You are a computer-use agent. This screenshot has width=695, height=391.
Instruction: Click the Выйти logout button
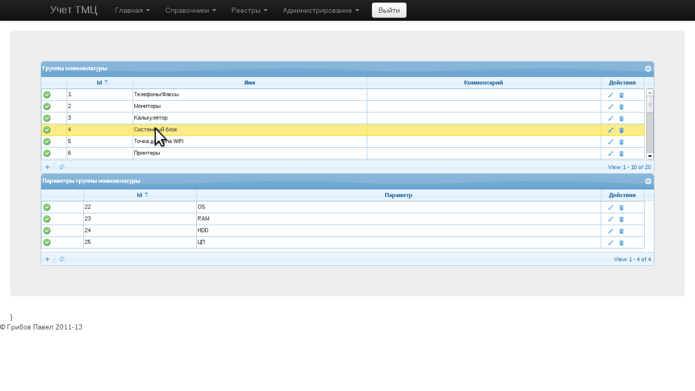389,10
